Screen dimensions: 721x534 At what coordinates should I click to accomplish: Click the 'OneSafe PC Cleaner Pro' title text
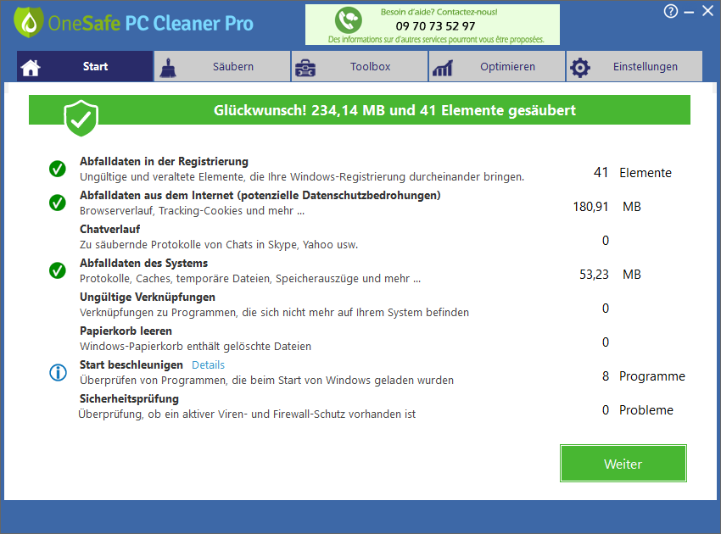pyautogui.click(x=150, y=24)
